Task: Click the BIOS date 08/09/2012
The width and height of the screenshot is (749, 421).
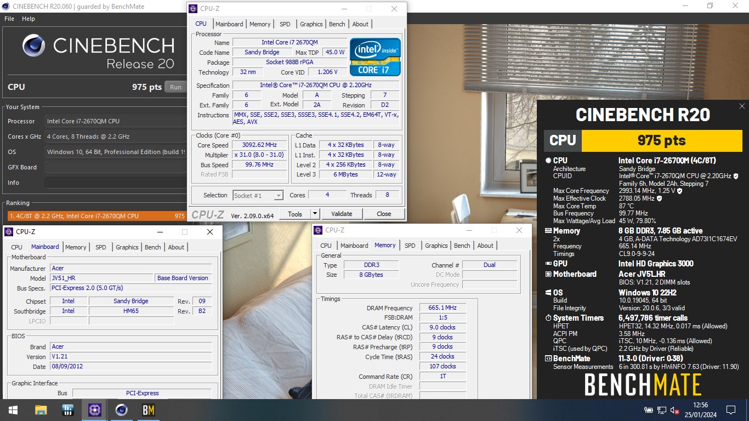Action: pos(130,366)
